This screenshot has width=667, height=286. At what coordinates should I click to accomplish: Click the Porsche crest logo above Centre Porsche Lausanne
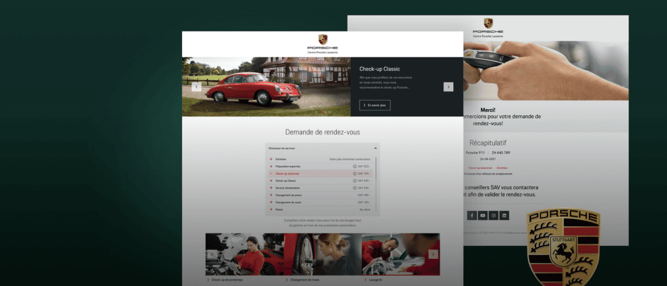click(322, 39)
